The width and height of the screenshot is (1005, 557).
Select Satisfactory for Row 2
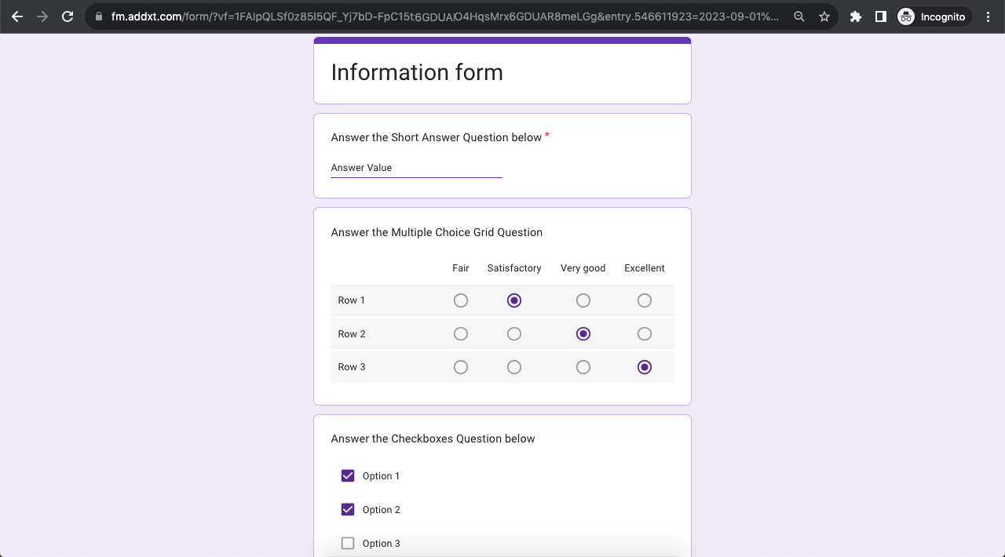point(514,334)
